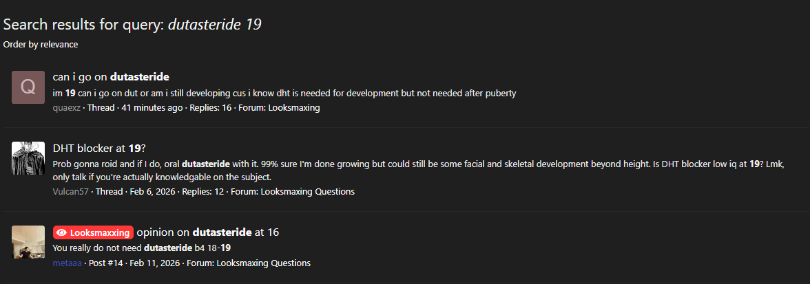
Task: Click quaexz's "Q" letter avatar
Action: pos(28,87)
